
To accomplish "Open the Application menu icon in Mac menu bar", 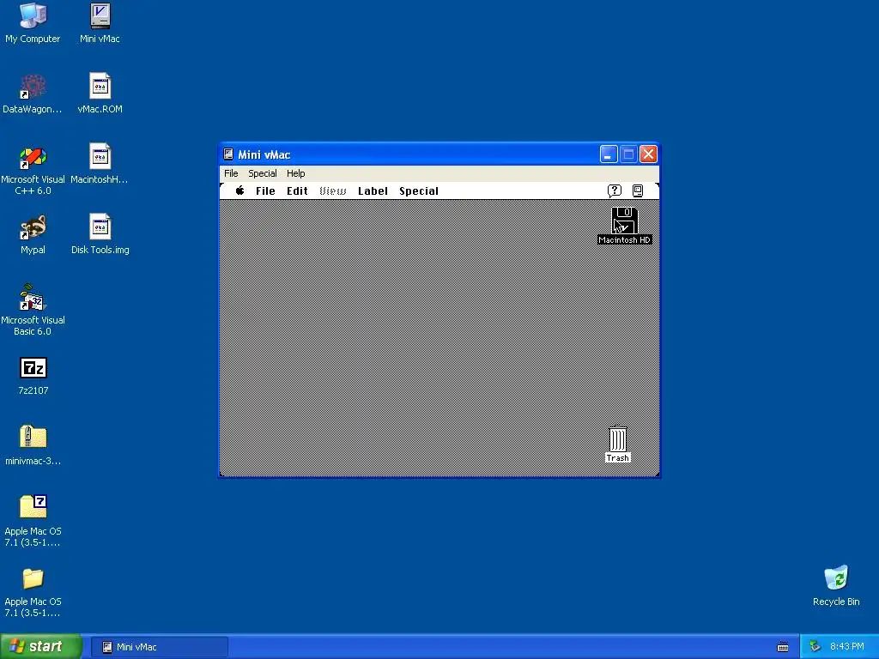I will point(638,190).
